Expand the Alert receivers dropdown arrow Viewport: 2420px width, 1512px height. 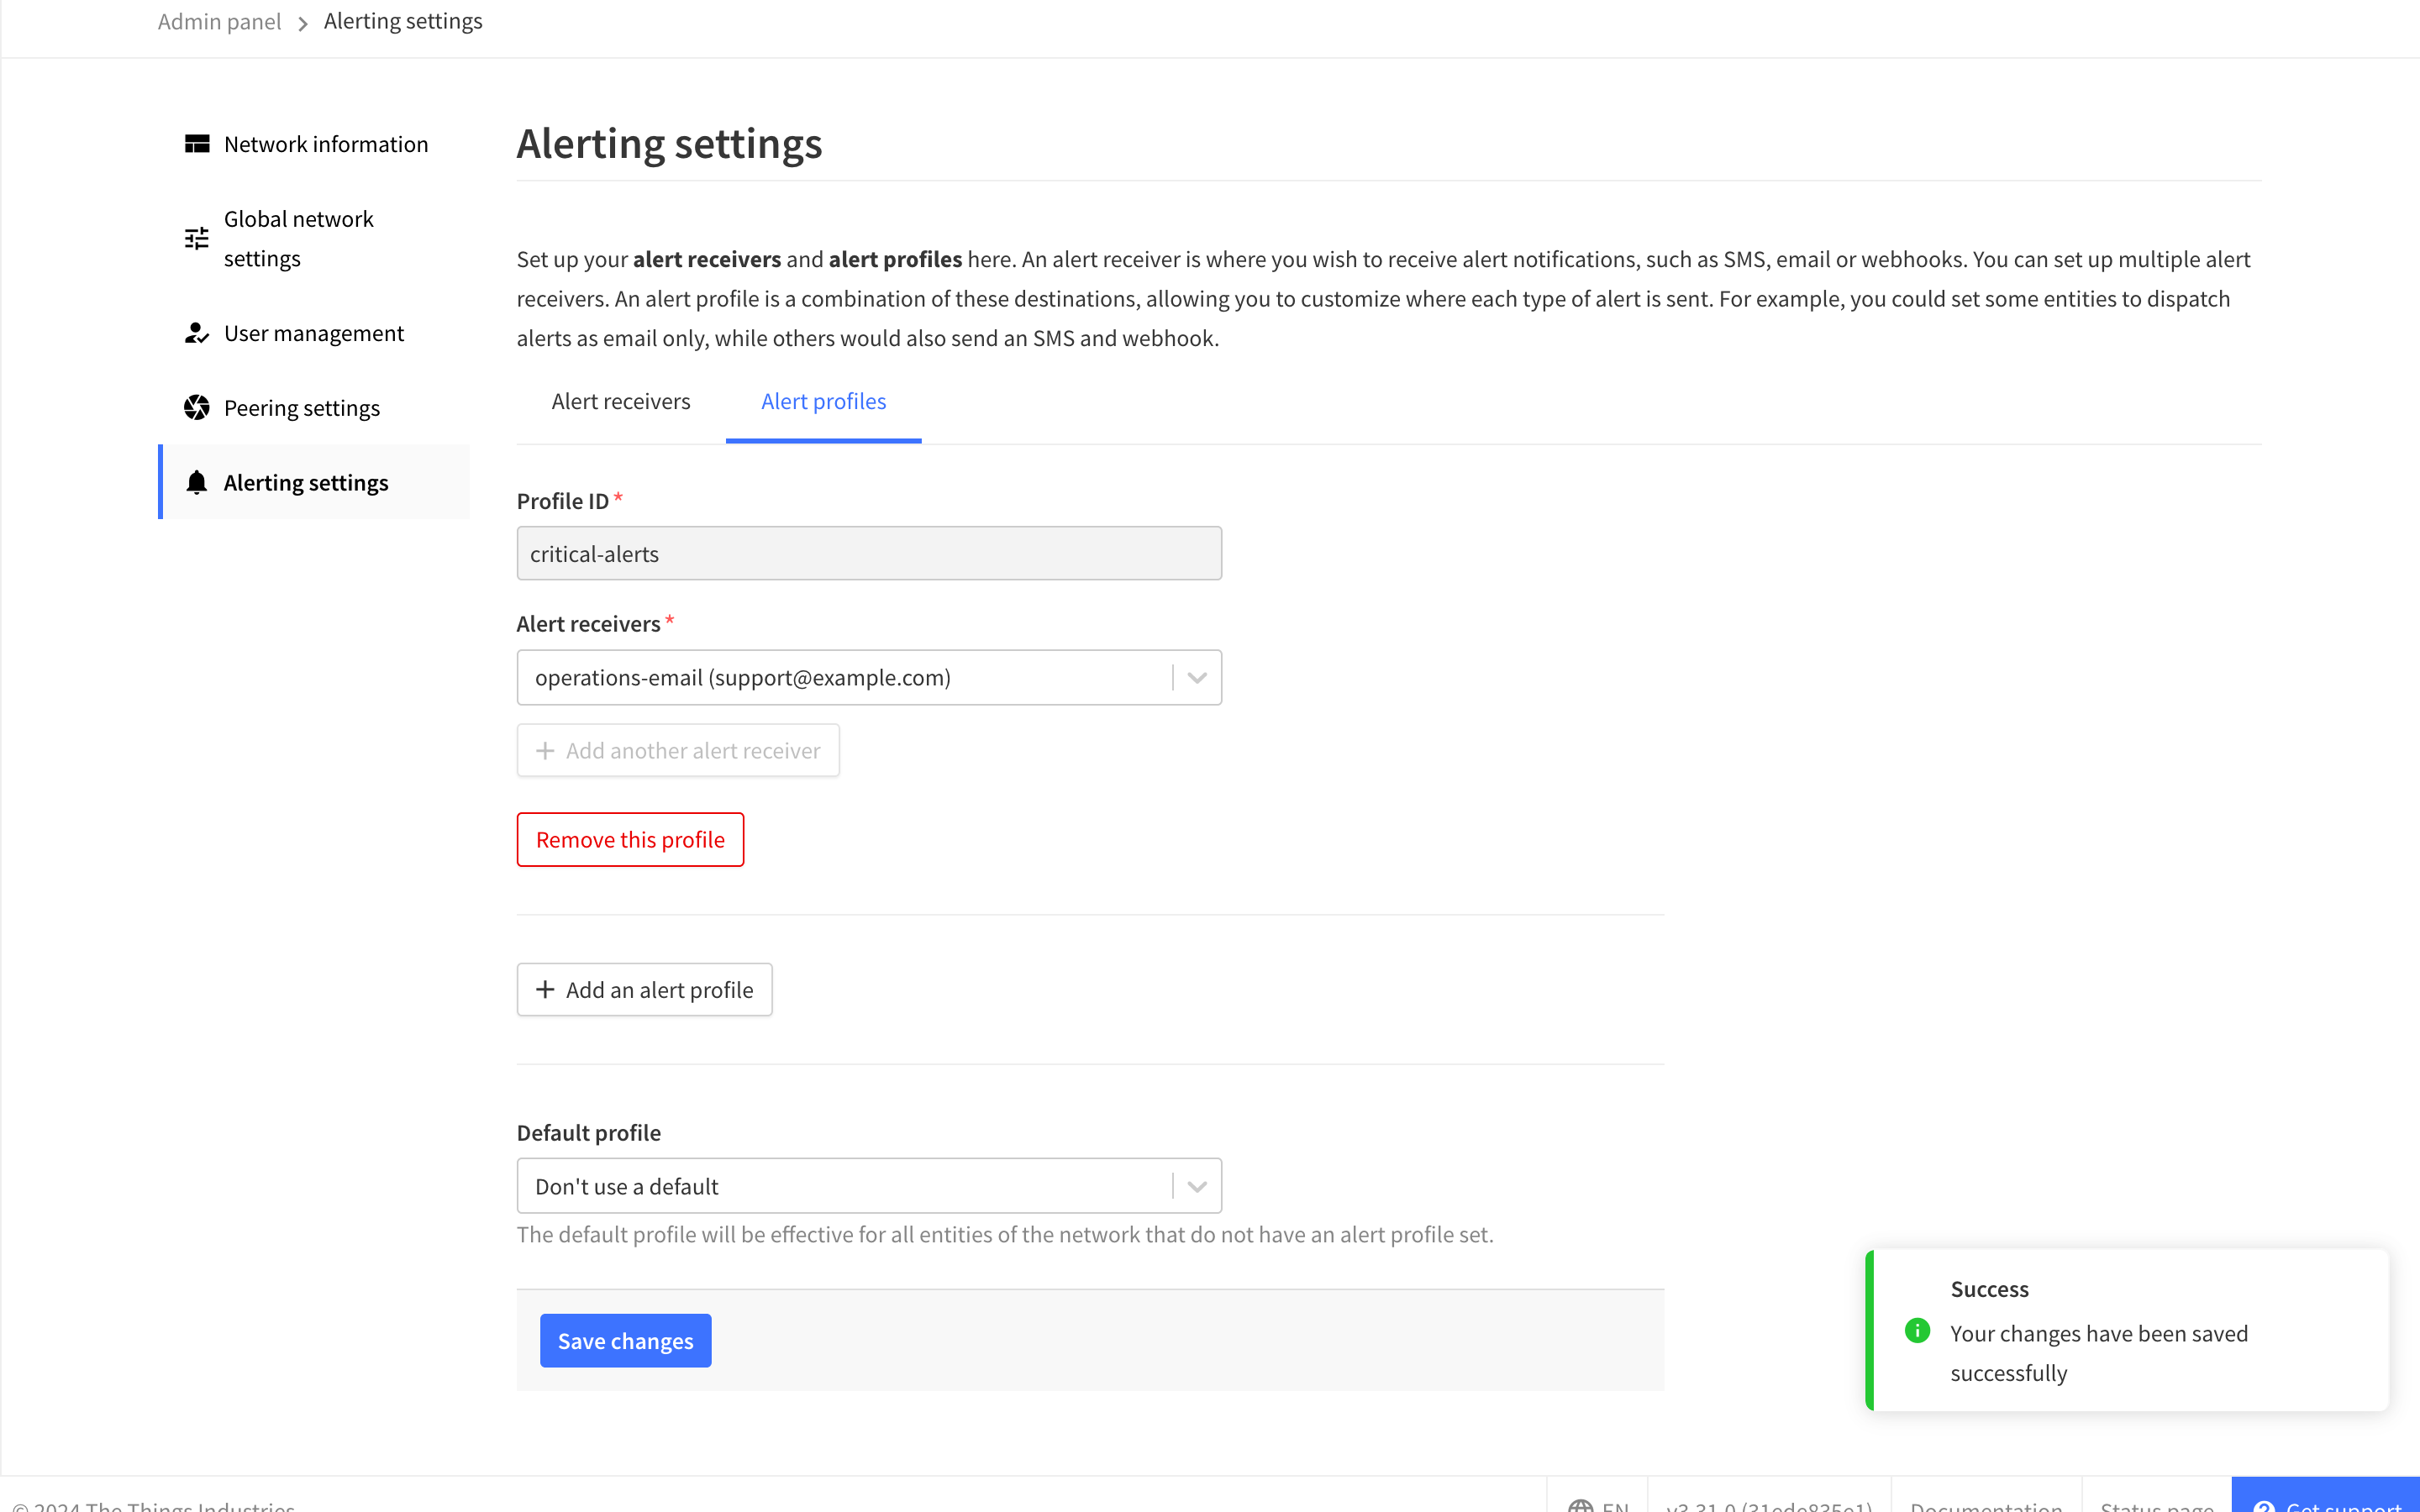coord(1197,678)
